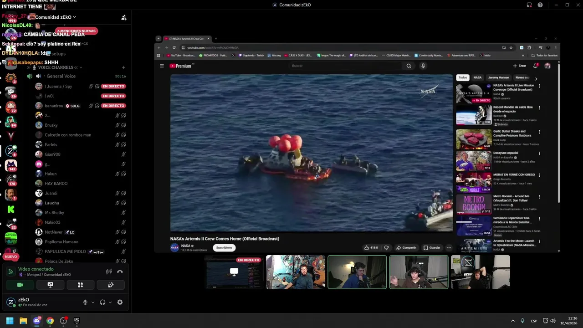Screen dimensions: 583x328
Task: Click the Compartir share button
Action: 406,248
